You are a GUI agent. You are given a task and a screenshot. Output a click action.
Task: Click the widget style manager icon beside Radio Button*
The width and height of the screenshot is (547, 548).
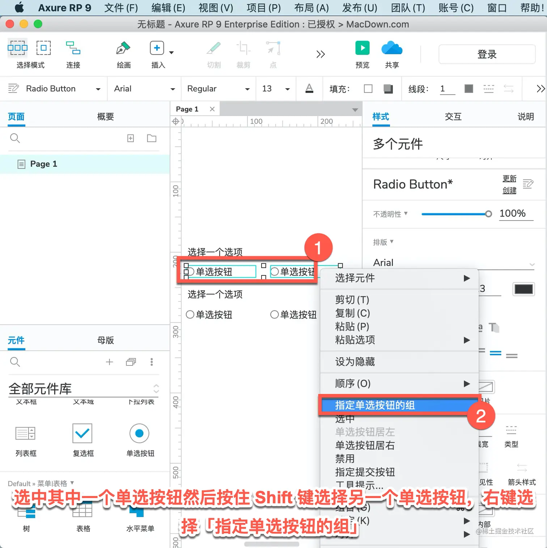[528, 184]
